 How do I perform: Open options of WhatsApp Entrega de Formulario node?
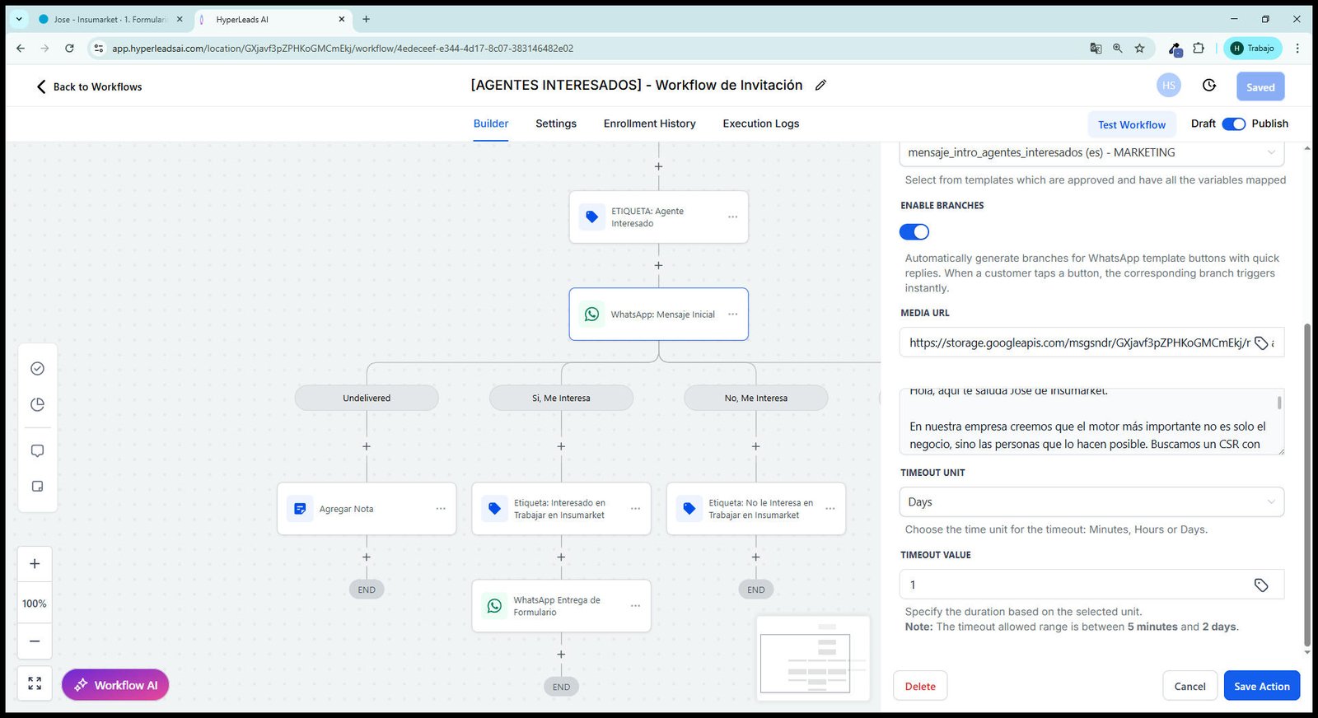635,606
